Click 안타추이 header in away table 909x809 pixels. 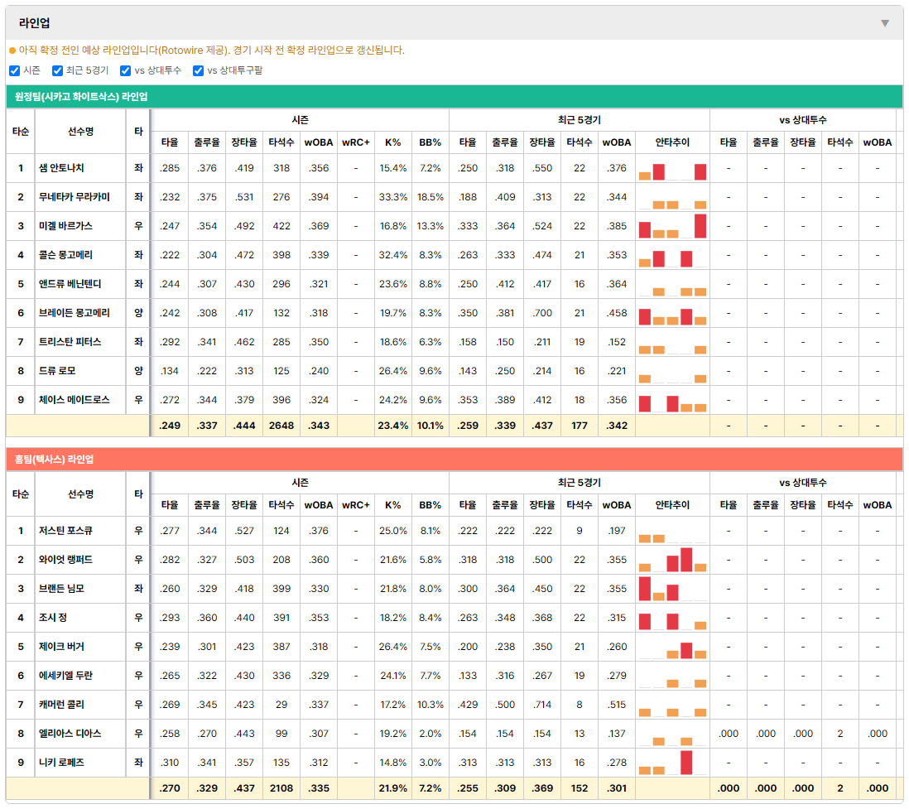pyautogui.click(x=672, y=142)
